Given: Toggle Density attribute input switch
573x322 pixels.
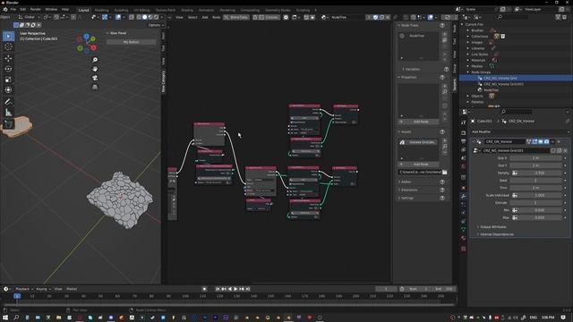Looking at the screenshot, I should pos(515,173).
